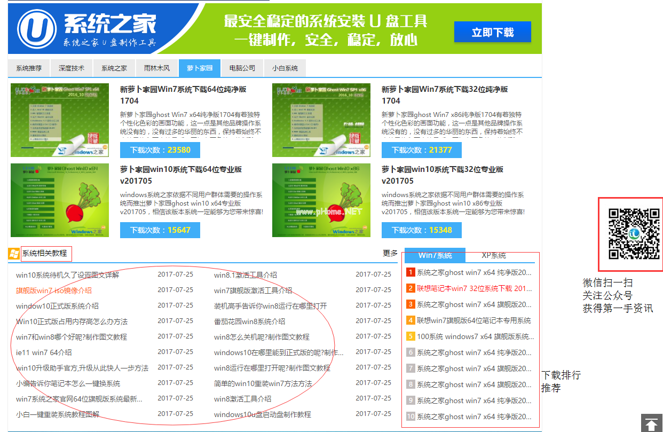Click the 系统之家 U-disk logo icon
This screenshot has height=432, width=663.
[x=37, y=28]
